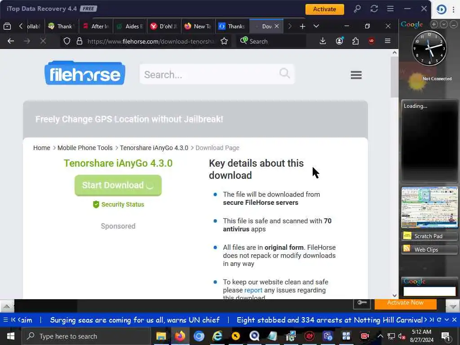Open Internet Explorer from the taskbar
The height and width of the screenshot is (345, 460).
click(217, 336)
